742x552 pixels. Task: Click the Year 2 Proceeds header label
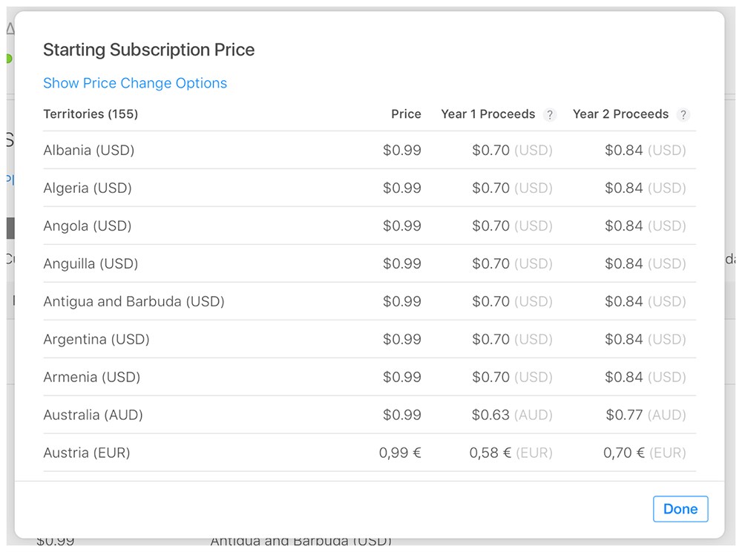coord(620,114)
